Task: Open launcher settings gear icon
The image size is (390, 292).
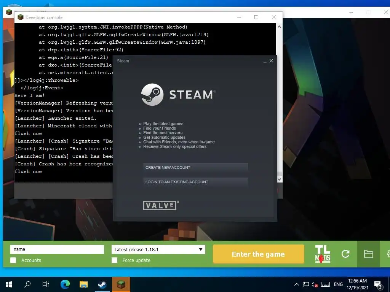Action: point(388,254)
